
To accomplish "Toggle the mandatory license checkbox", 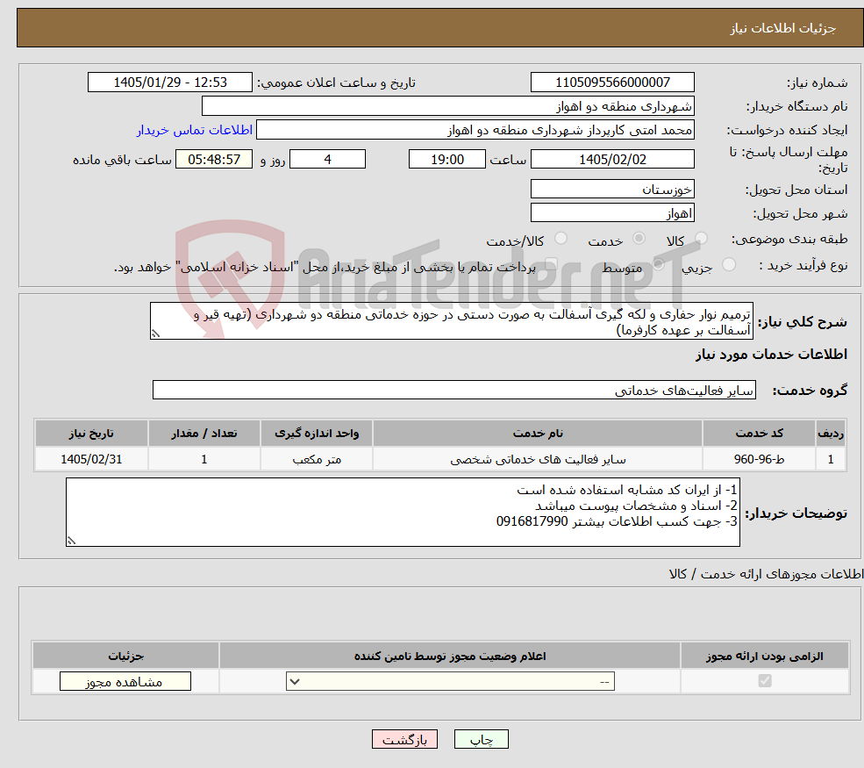I will (x=764, y=681).
